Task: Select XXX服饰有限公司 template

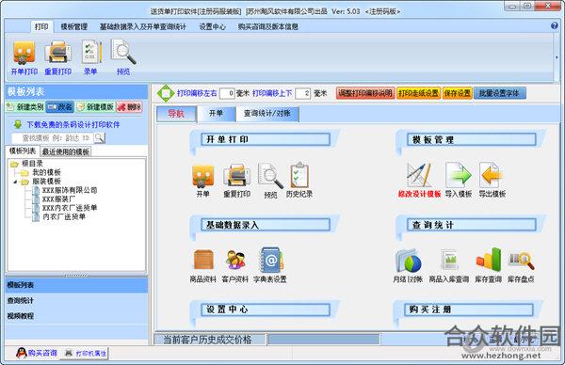Action: pos(70,190)
